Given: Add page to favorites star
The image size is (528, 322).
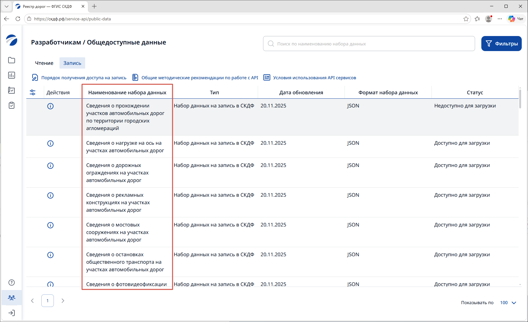Looking at the screenshot, I should pos(466,19).
